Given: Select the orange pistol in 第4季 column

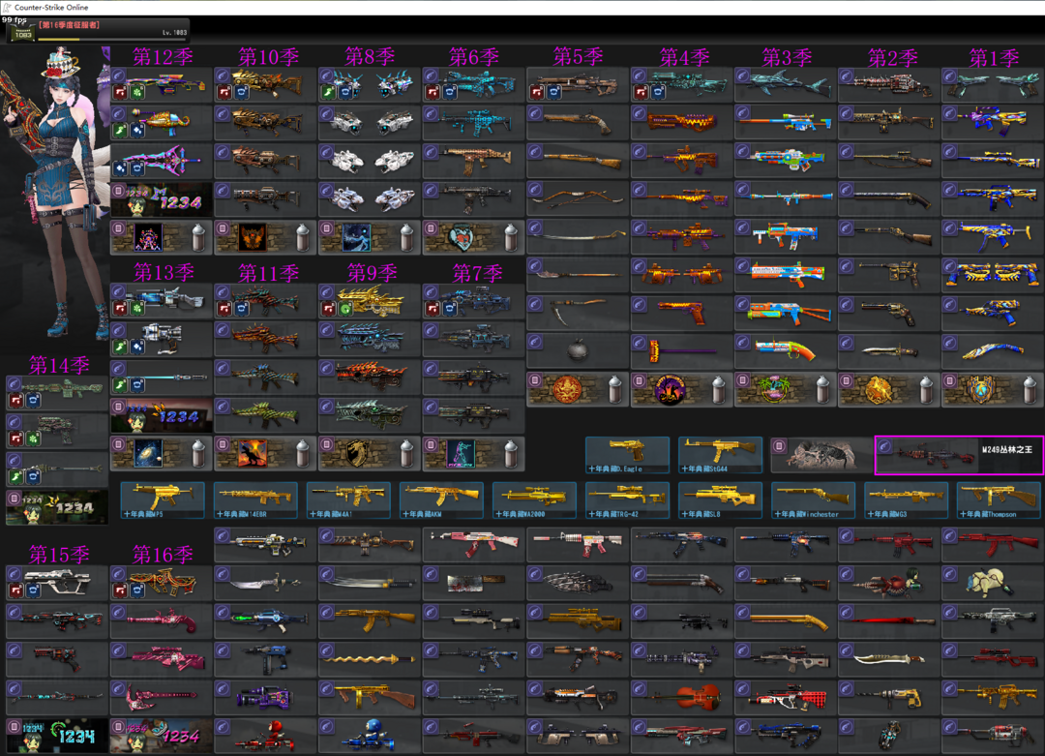Looking at the screenshot, I should [681, 312].
